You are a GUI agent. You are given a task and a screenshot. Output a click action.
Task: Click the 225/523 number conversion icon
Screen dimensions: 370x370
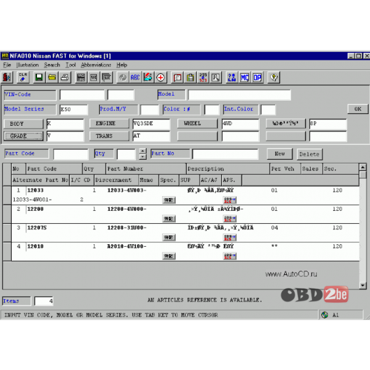point(203,77)
